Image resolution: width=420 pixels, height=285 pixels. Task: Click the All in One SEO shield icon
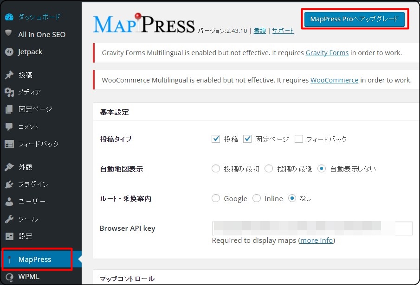click(x=8, y=33)
